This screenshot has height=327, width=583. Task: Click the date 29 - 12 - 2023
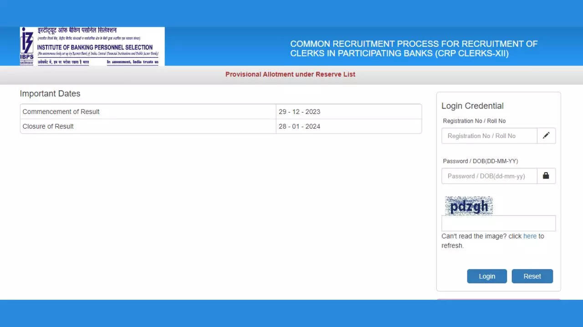tap(299, 112)
